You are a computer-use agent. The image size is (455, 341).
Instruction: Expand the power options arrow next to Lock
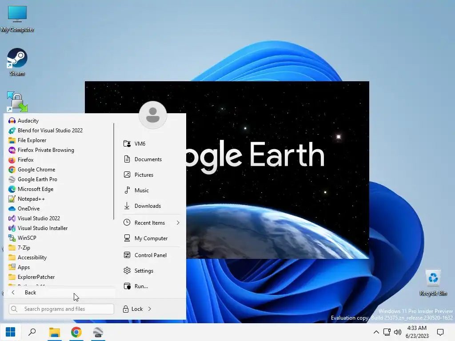tap(150, 309)
